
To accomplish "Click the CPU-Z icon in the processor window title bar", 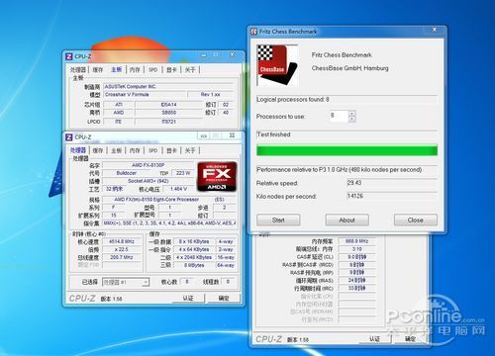I will click(x=69, y=136).
